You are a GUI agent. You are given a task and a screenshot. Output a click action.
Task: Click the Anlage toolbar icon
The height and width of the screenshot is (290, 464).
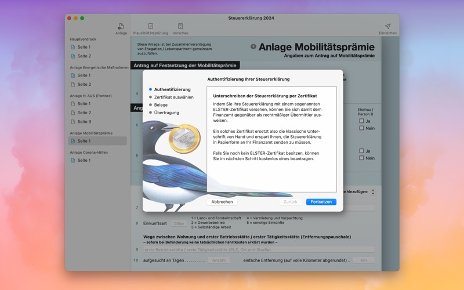121,26
